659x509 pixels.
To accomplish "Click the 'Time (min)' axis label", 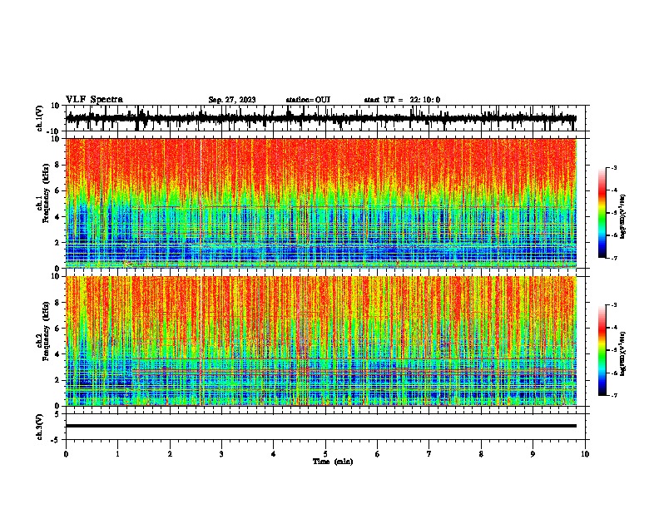I will point(333,462).
